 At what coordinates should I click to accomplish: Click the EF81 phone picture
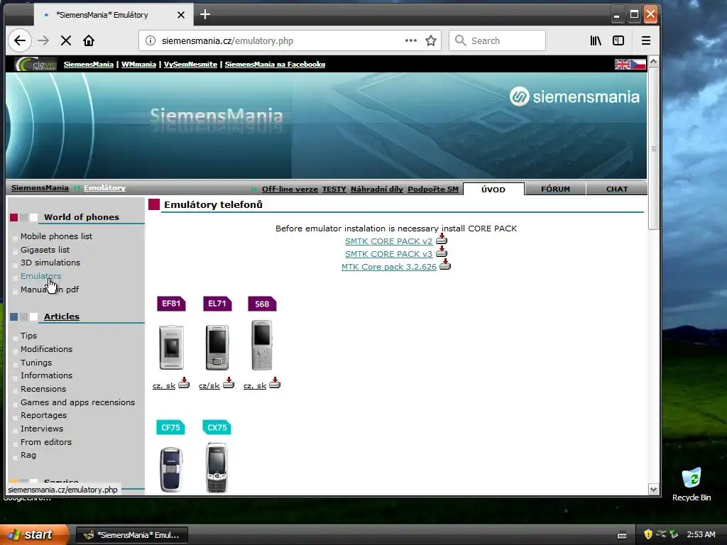point(171,347)
